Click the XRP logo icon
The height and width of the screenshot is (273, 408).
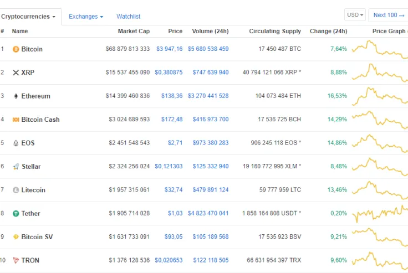point(16,73)
